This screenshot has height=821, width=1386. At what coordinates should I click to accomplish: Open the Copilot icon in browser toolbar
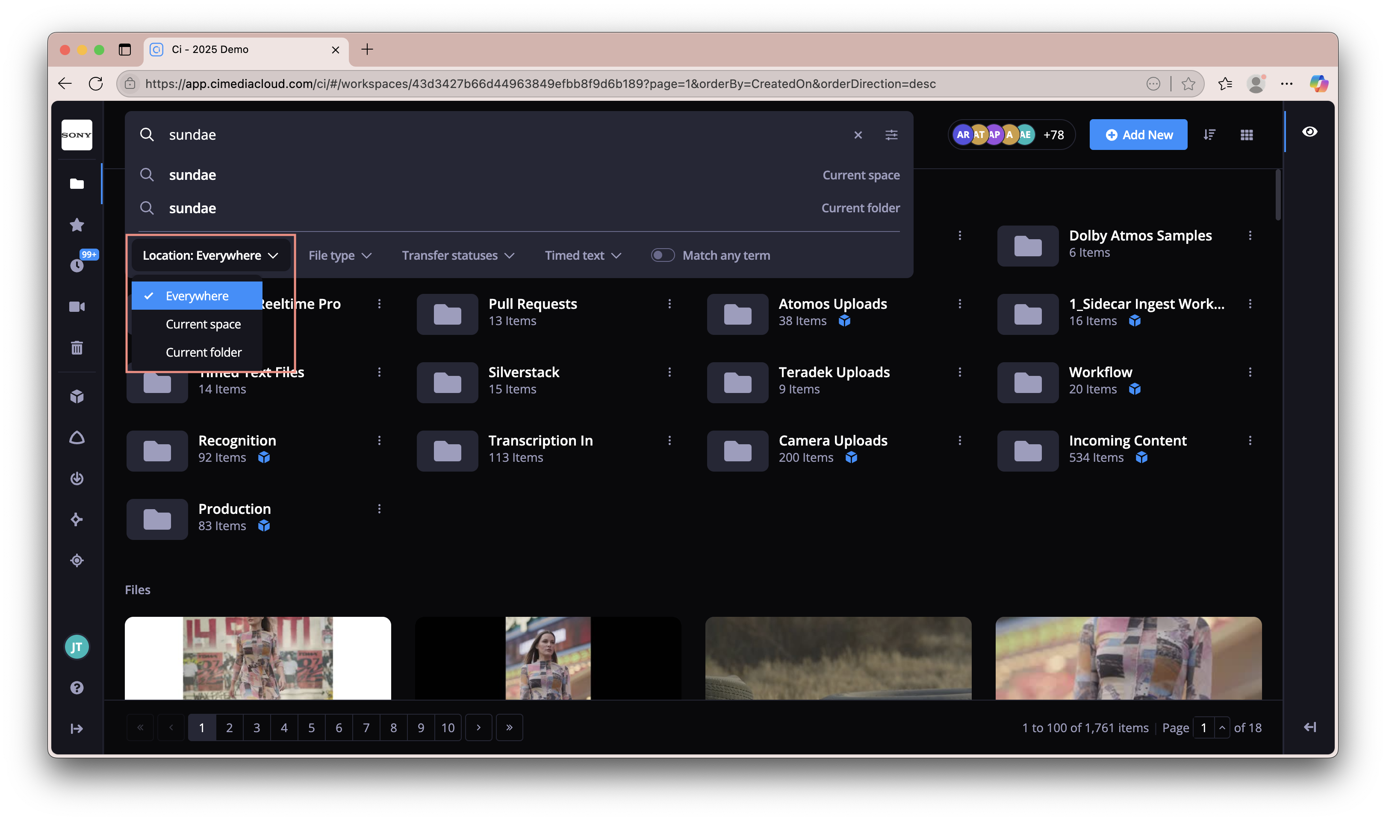coord(1318,84)
